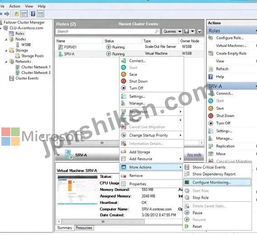The image size is (257, 235).
Task: Click Configure Role in Actions pane
Action: click(x=230, y=38)
